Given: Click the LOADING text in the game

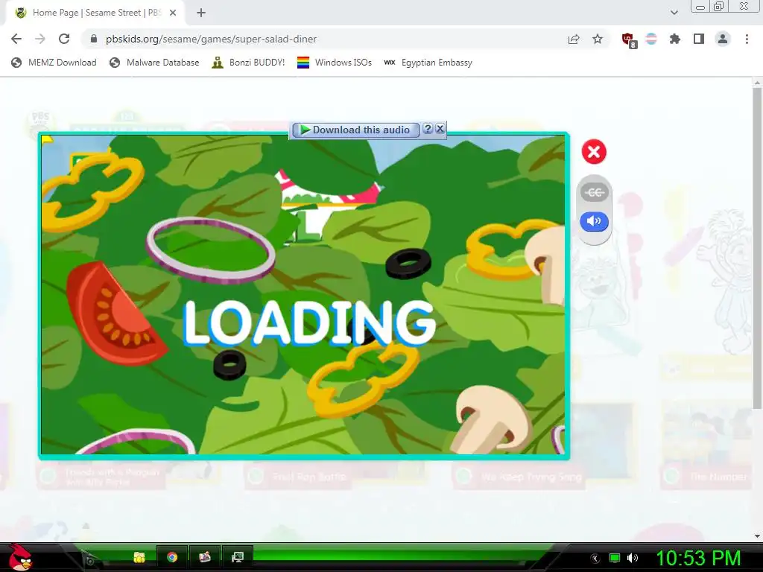Looking at the screenshot, I should (309, 323).
